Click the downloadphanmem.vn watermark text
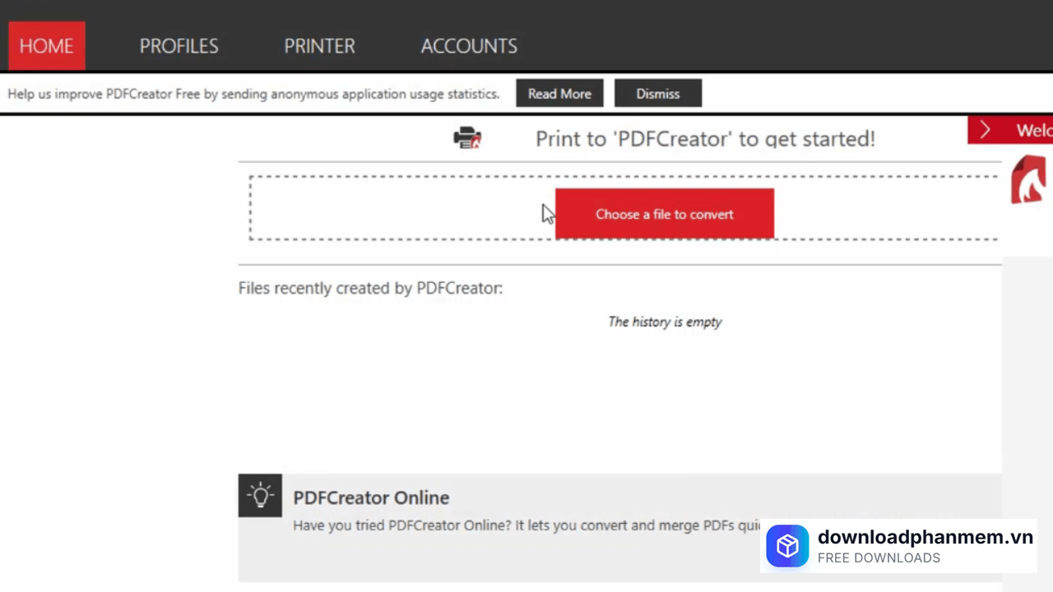The height and width of the screenshot is (592, 1053). coord(925,538)
